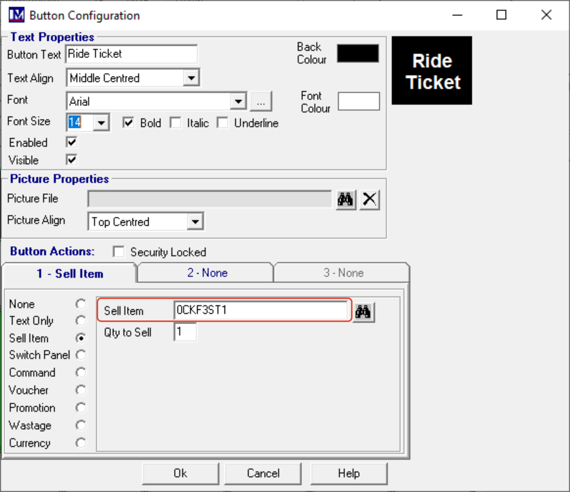The height and width of the screenshot is (492, 570).
Task: Tick the Security Locked checkbox
Action: coord(118,252)
